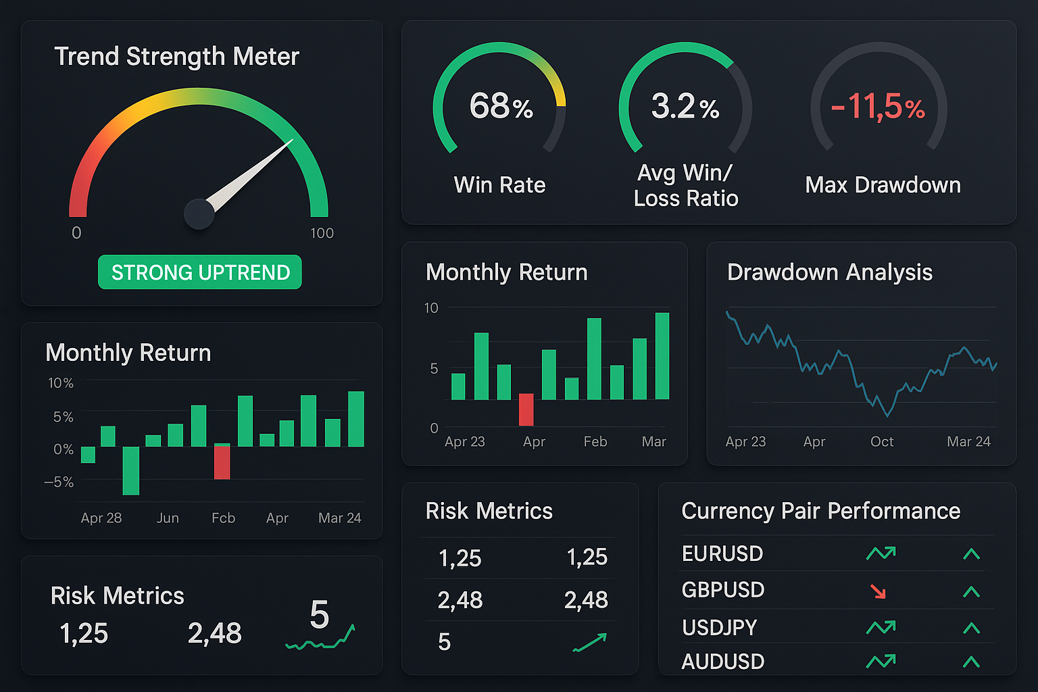Open the Drawdown Analysis panel title

tap(829, 272)
